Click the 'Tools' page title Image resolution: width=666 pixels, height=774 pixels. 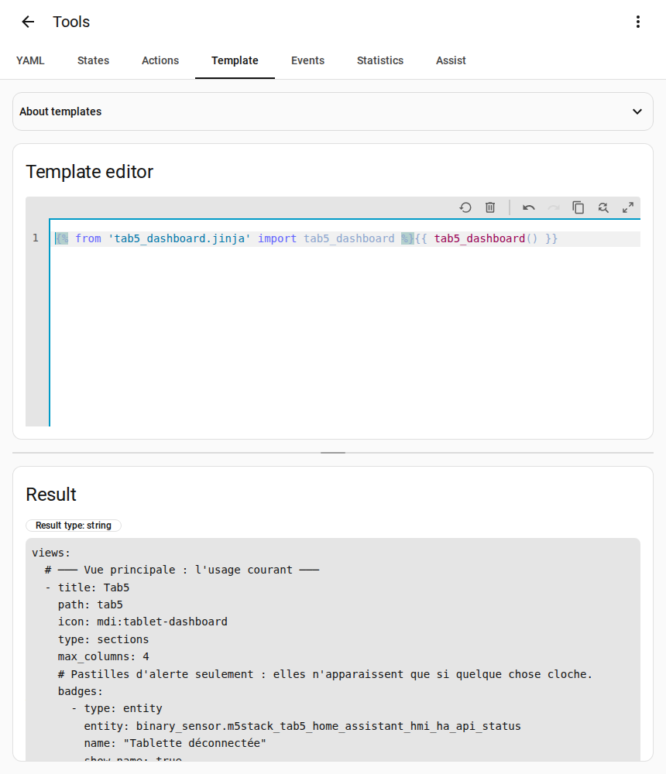click(72, 22)
